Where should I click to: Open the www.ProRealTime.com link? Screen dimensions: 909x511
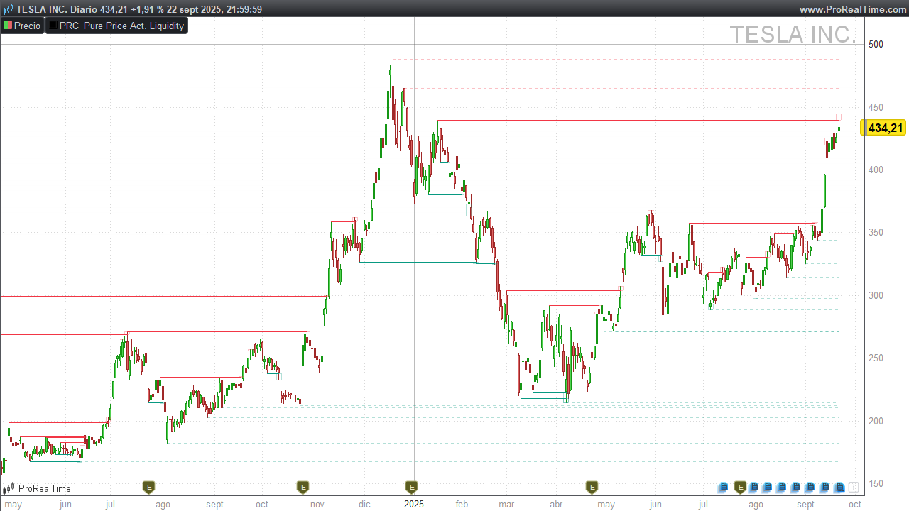tap(851, 9)
